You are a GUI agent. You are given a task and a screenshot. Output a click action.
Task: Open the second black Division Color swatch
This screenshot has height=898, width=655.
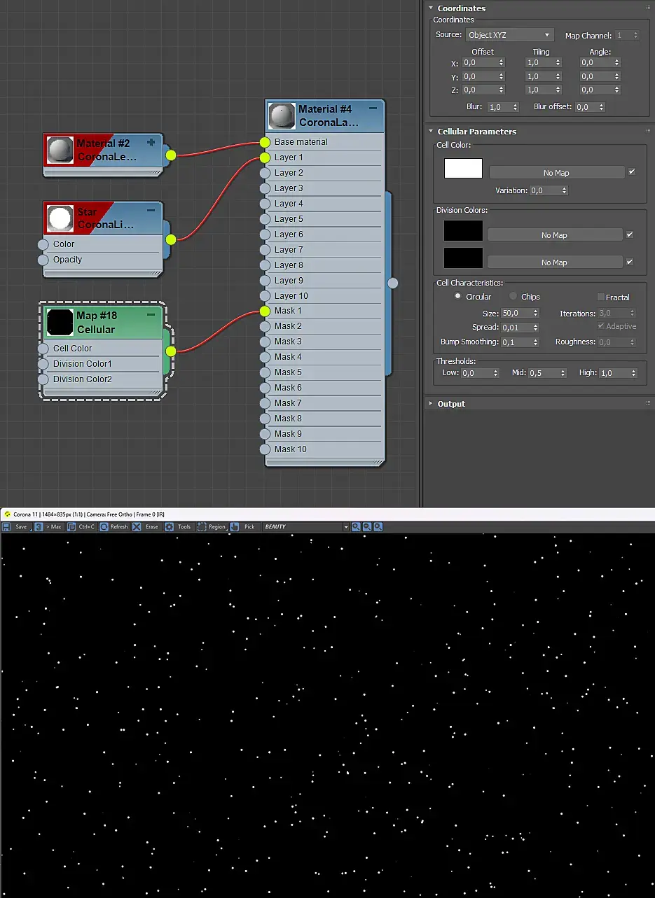(463, 258)
